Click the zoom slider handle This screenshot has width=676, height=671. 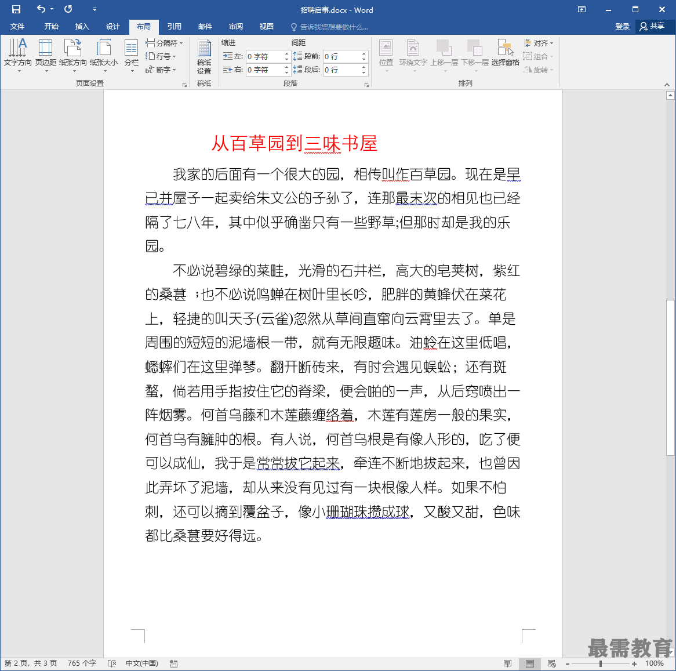point(601,663)
